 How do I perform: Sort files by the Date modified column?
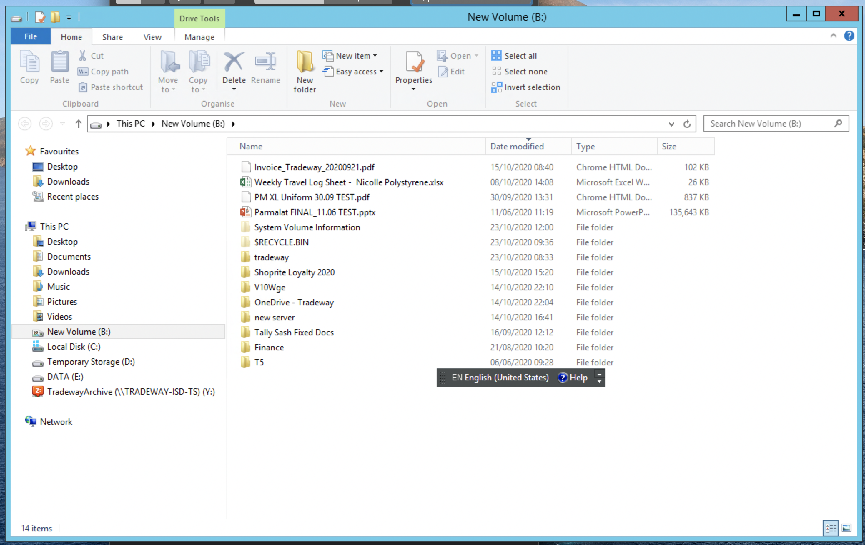click(x=517, y=146)
